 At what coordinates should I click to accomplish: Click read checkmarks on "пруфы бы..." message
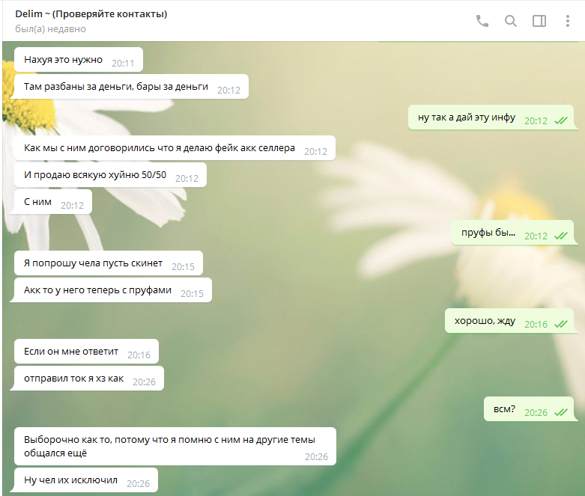point(560,236)
